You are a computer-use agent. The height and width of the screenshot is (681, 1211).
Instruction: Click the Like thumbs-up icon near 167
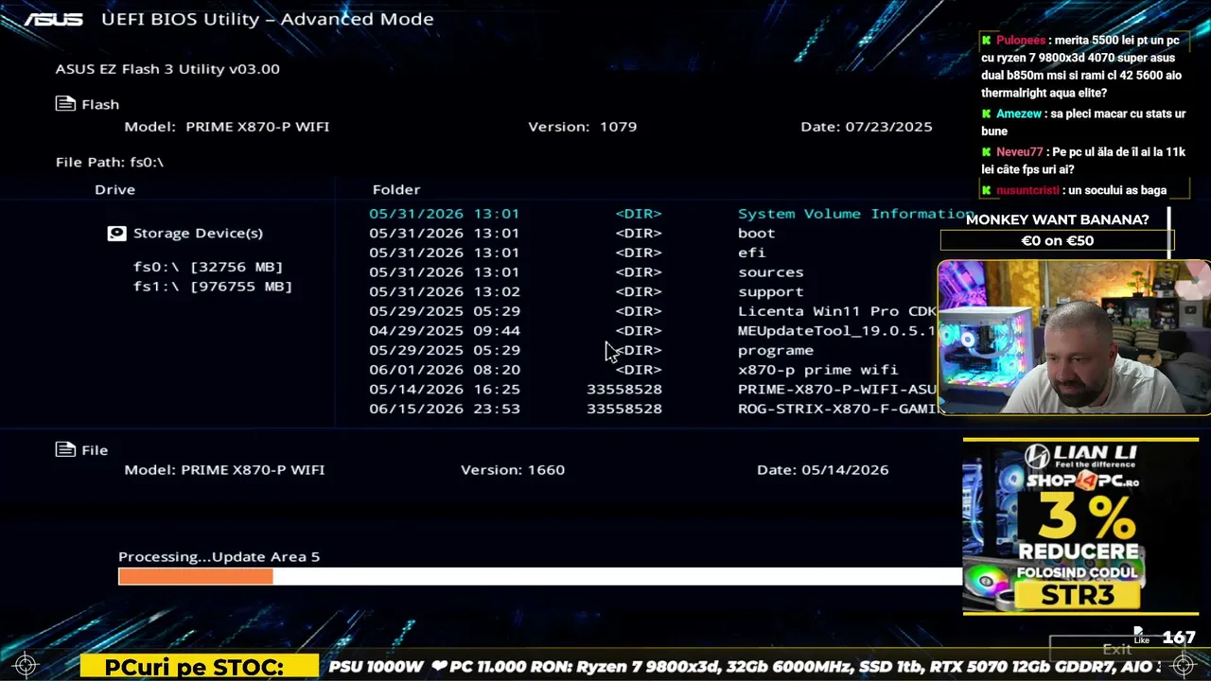click(x=1140, y=634)
